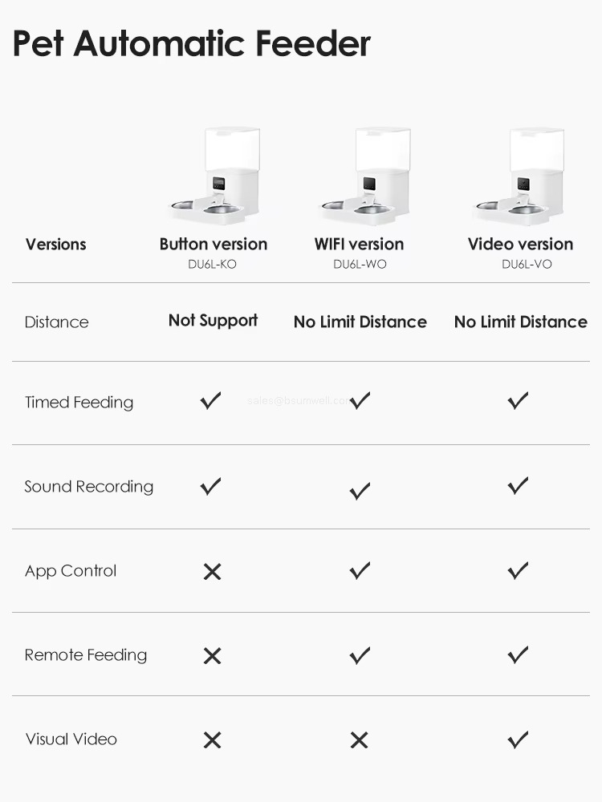Screen dimensions: 602x802
Task: Click the Pet Automatic Feeder title
Action: click(x=192, y=43)
